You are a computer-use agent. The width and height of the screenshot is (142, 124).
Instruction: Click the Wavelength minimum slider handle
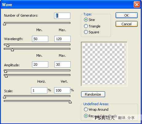point(8,45)
